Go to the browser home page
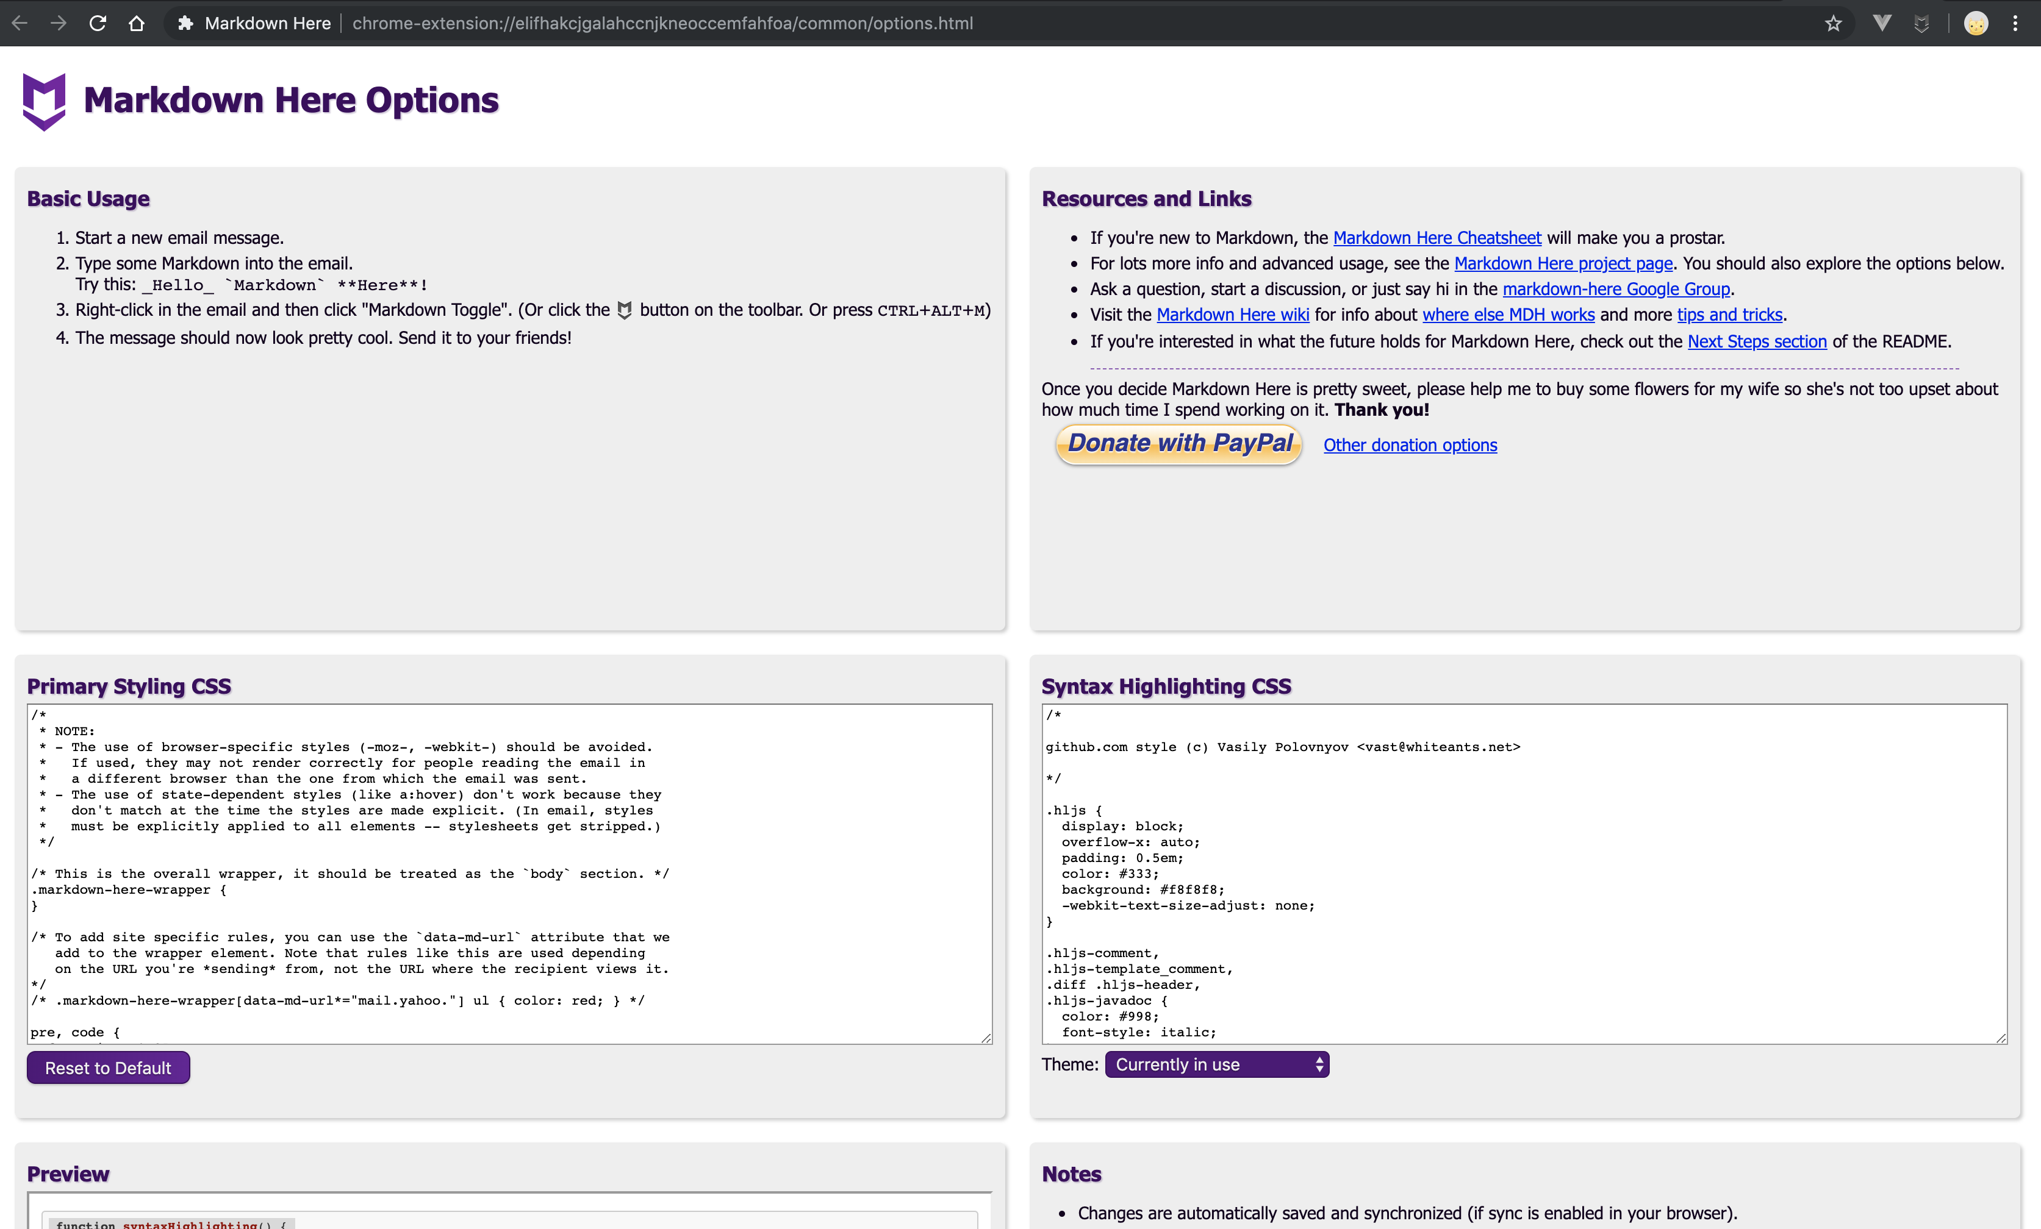Screen dimensions: 2041x1229 [x=137, y=23]
